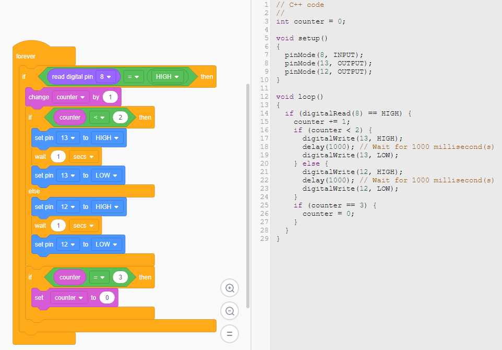
Task: Click code line 'digitalWrite(13, LOW);'
Action: point(350,155)
